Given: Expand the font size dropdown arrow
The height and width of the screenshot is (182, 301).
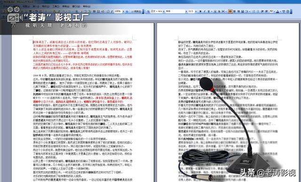Looking at the screenshot, I should [x=196, y=11].
